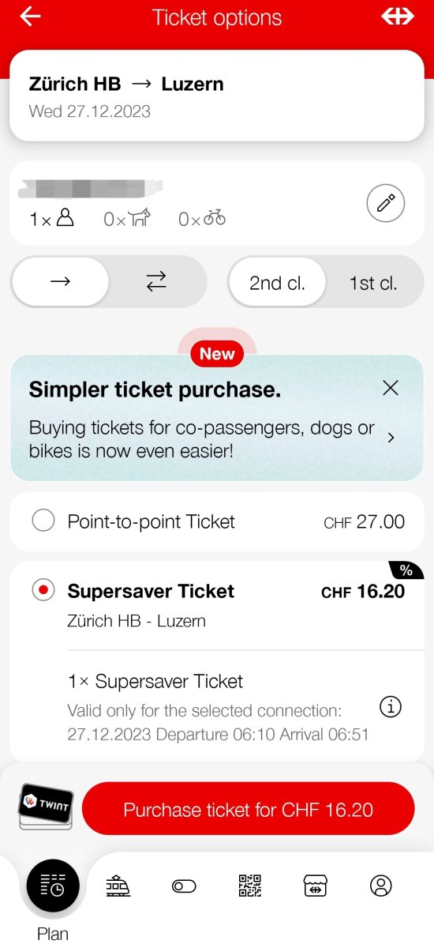
Task: Select Point-to-point Ticket radio button
Action: (43, 521)
